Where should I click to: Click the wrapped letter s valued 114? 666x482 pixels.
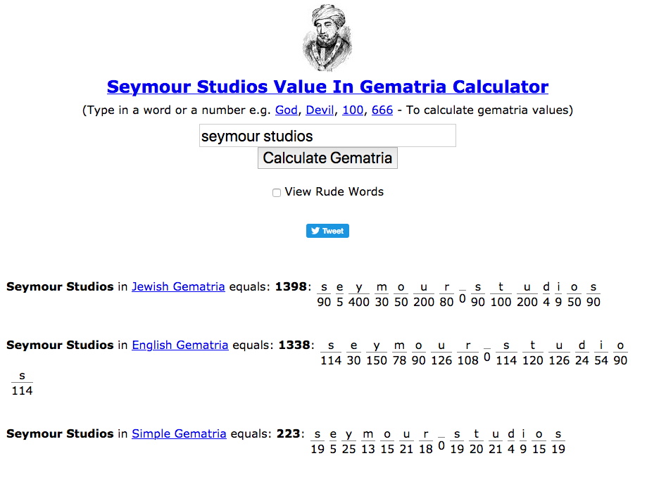click(22, 376)
